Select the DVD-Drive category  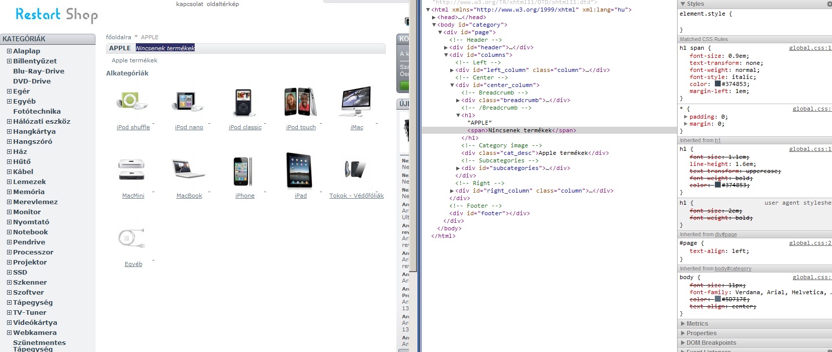coord(32,81)
